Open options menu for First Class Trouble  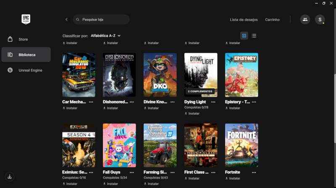pos(213,173)
